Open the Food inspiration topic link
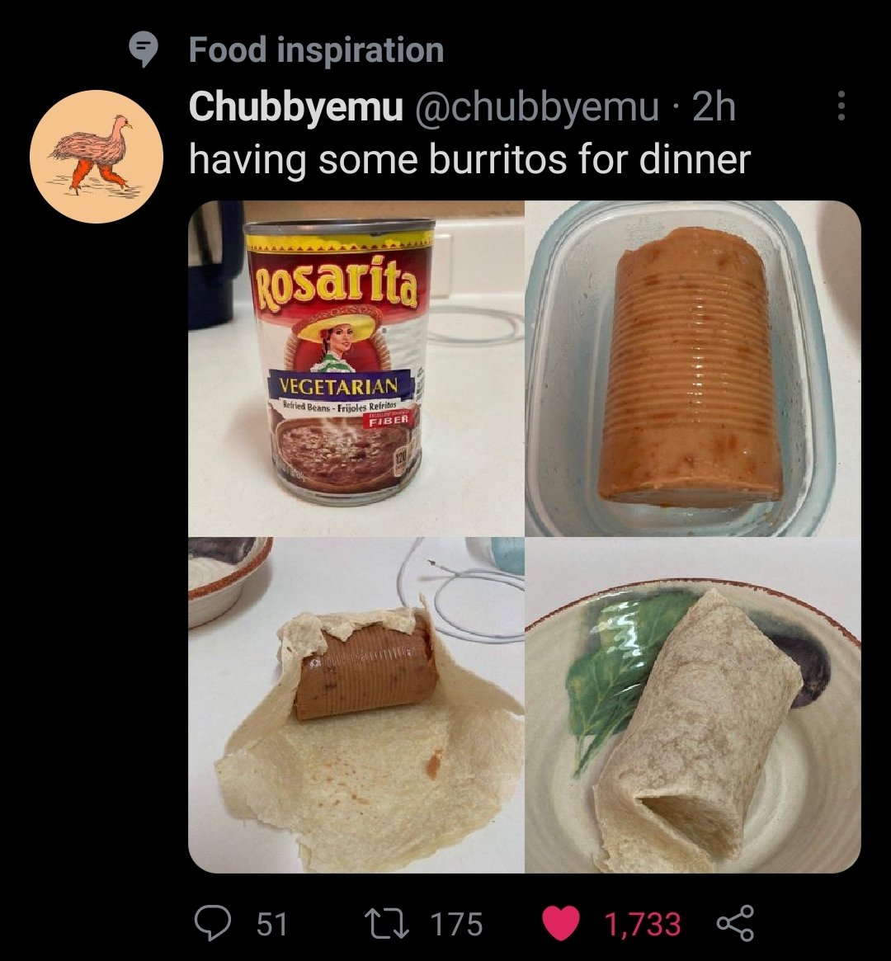 coord(316,49)
